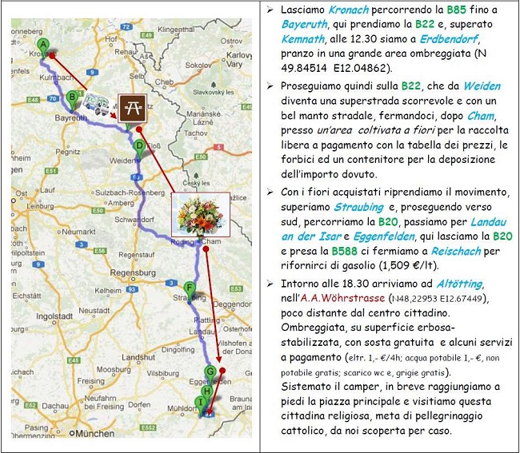Click the brown picnic table icon

132,109
